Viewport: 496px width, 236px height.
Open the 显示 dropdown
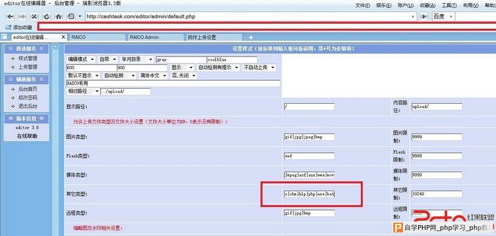(x=182, y=67)
